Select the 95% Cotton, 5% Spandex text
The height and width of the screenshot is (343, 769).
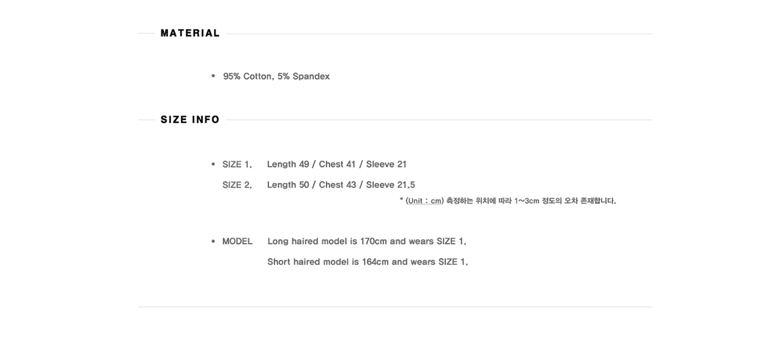point(276,76)
